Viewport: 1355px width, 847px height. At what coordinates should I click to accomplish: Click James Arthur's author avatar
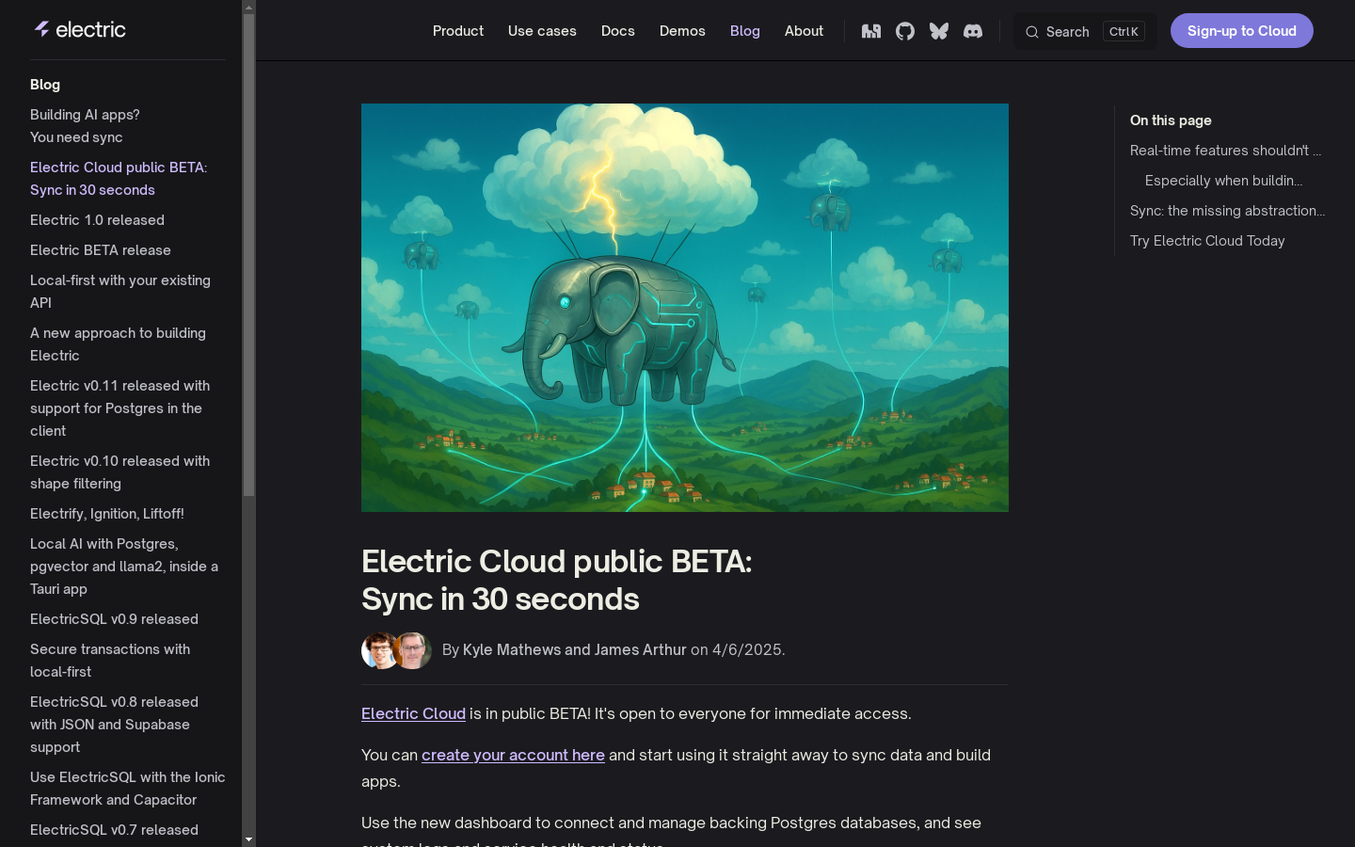[x=412, y=650]
